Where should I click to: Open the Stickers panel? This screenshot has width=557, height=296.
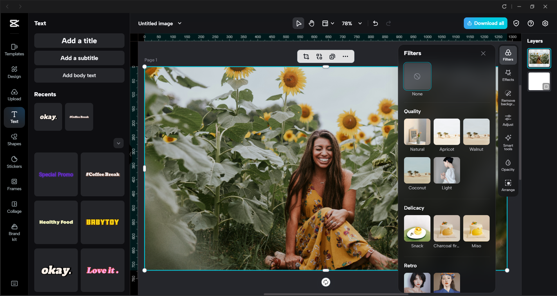[x=14, y=161]
